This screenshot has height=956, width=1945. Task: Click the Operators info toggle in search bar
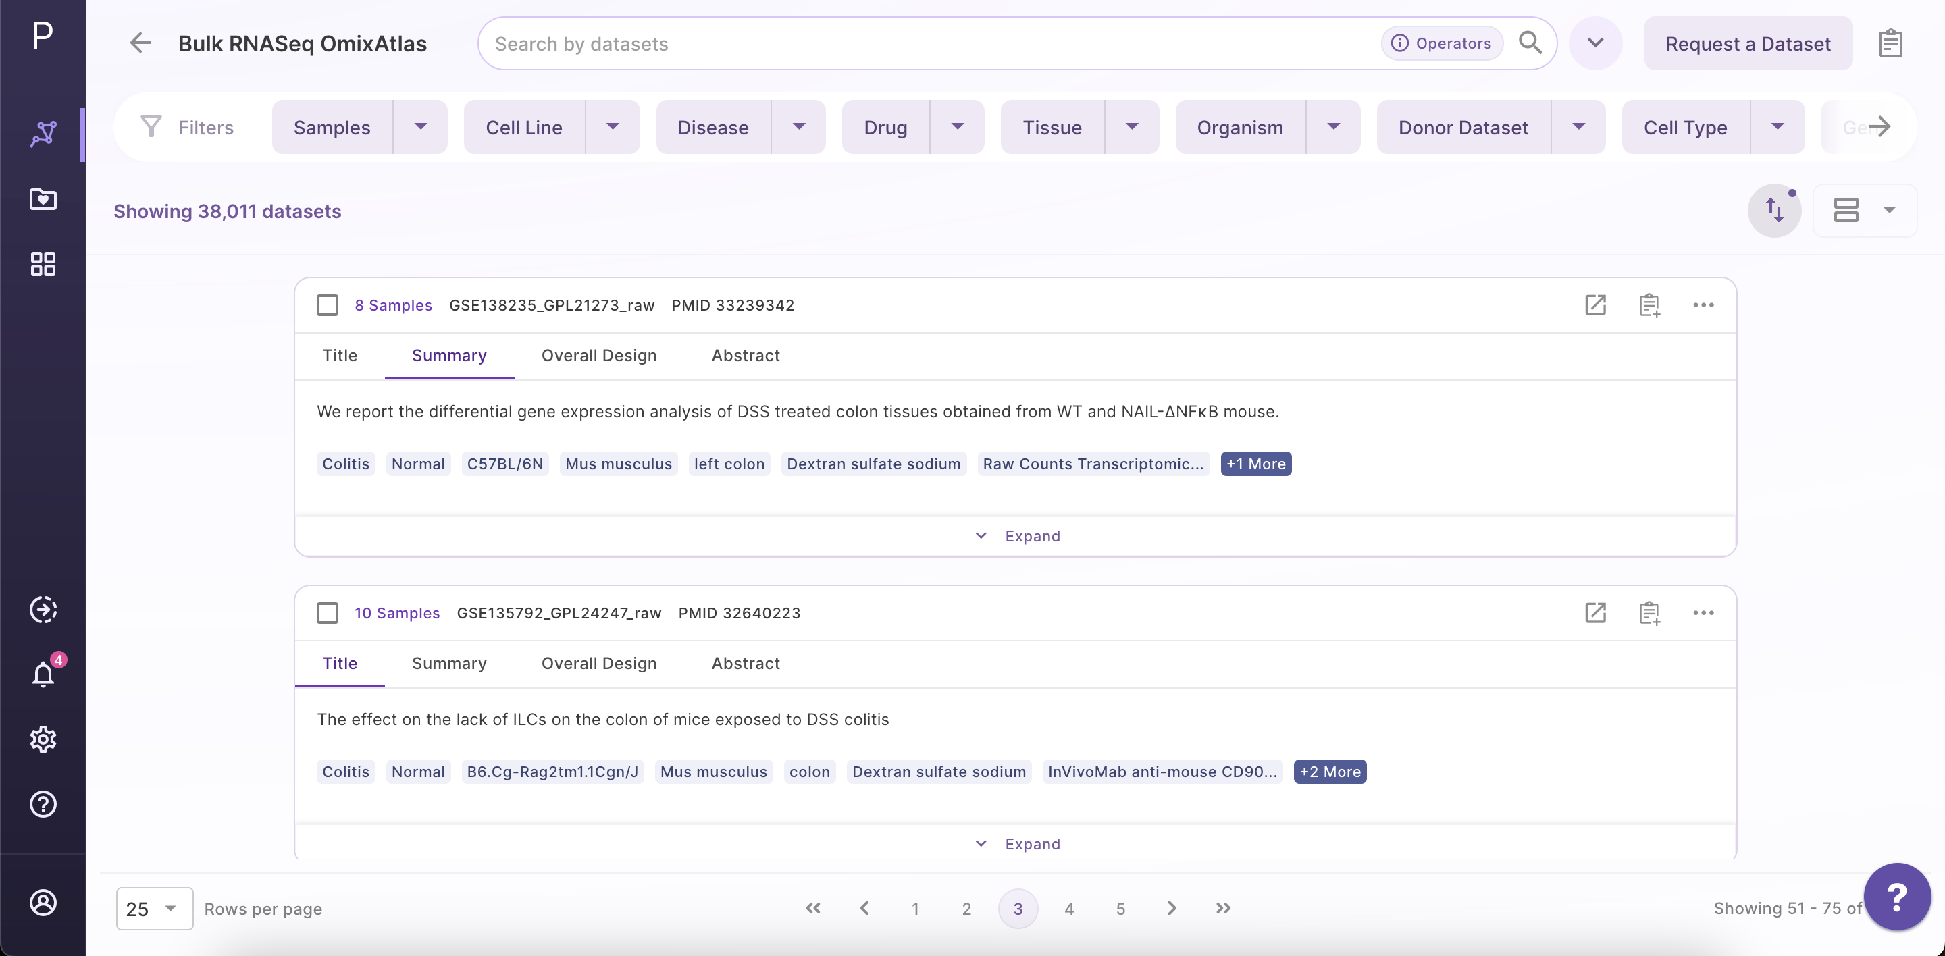[x=1441, y=43]
